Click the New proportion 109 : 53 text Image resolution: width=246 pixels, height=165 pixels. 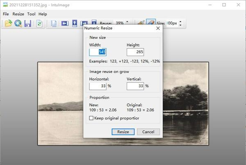(103, 110)
